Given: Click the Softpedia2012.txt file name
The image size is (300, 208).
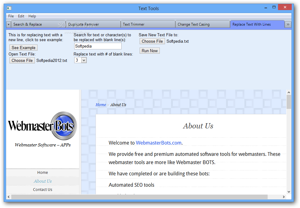Looking at the screenshot, I should coord(52,61).
